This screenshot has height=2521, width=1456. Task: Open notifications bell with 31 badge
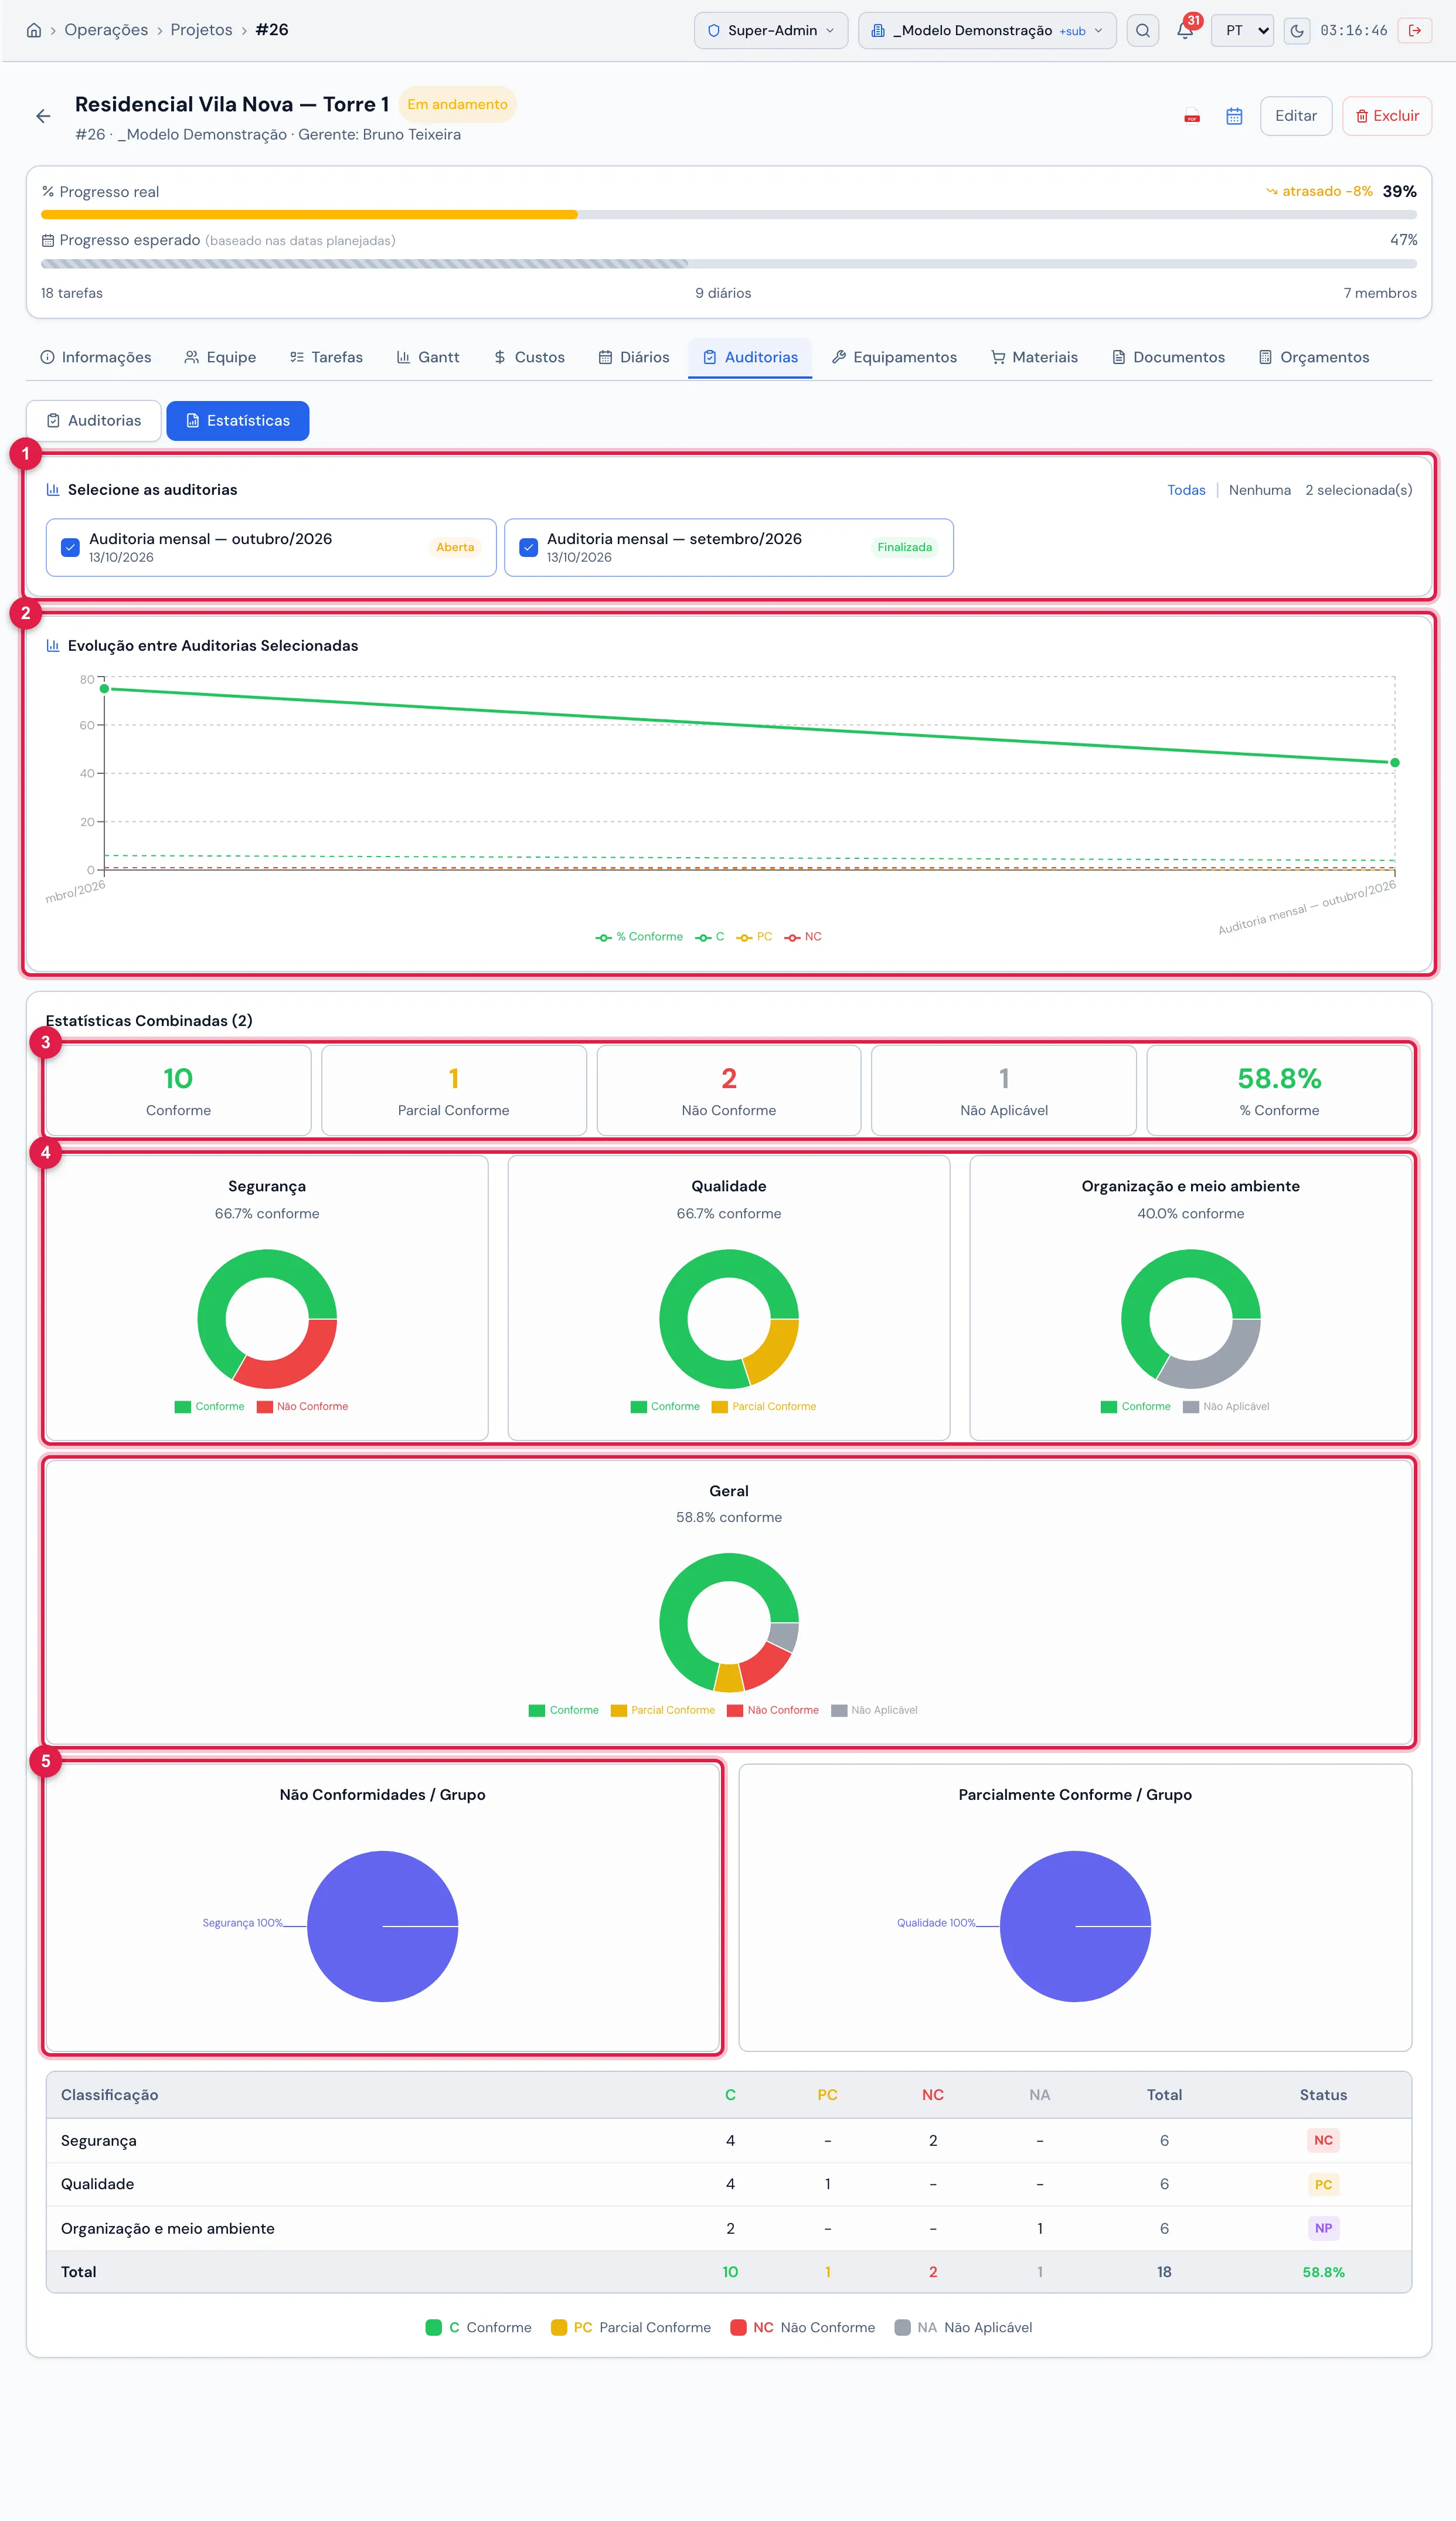tap(1185, 30)
